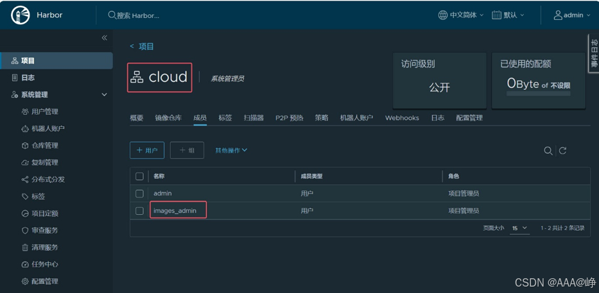Screen dimensions: 599x293
Task: Click the used quota progress bar
Action: tap(539, 94)
